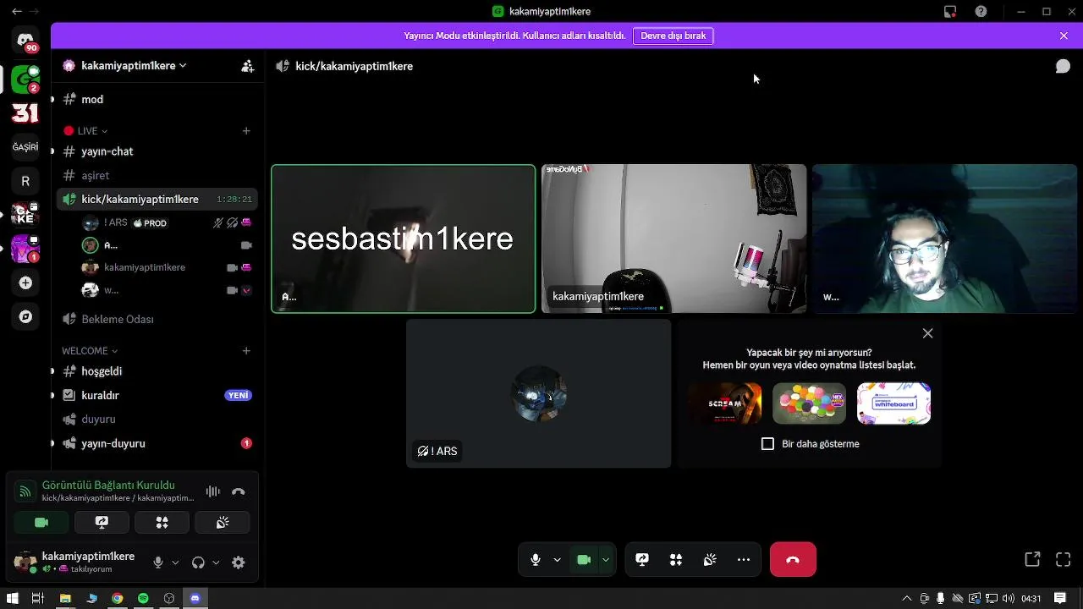Close the activity suggestion card
Viewport: 1083px width, 609px height.
point(928,333)
